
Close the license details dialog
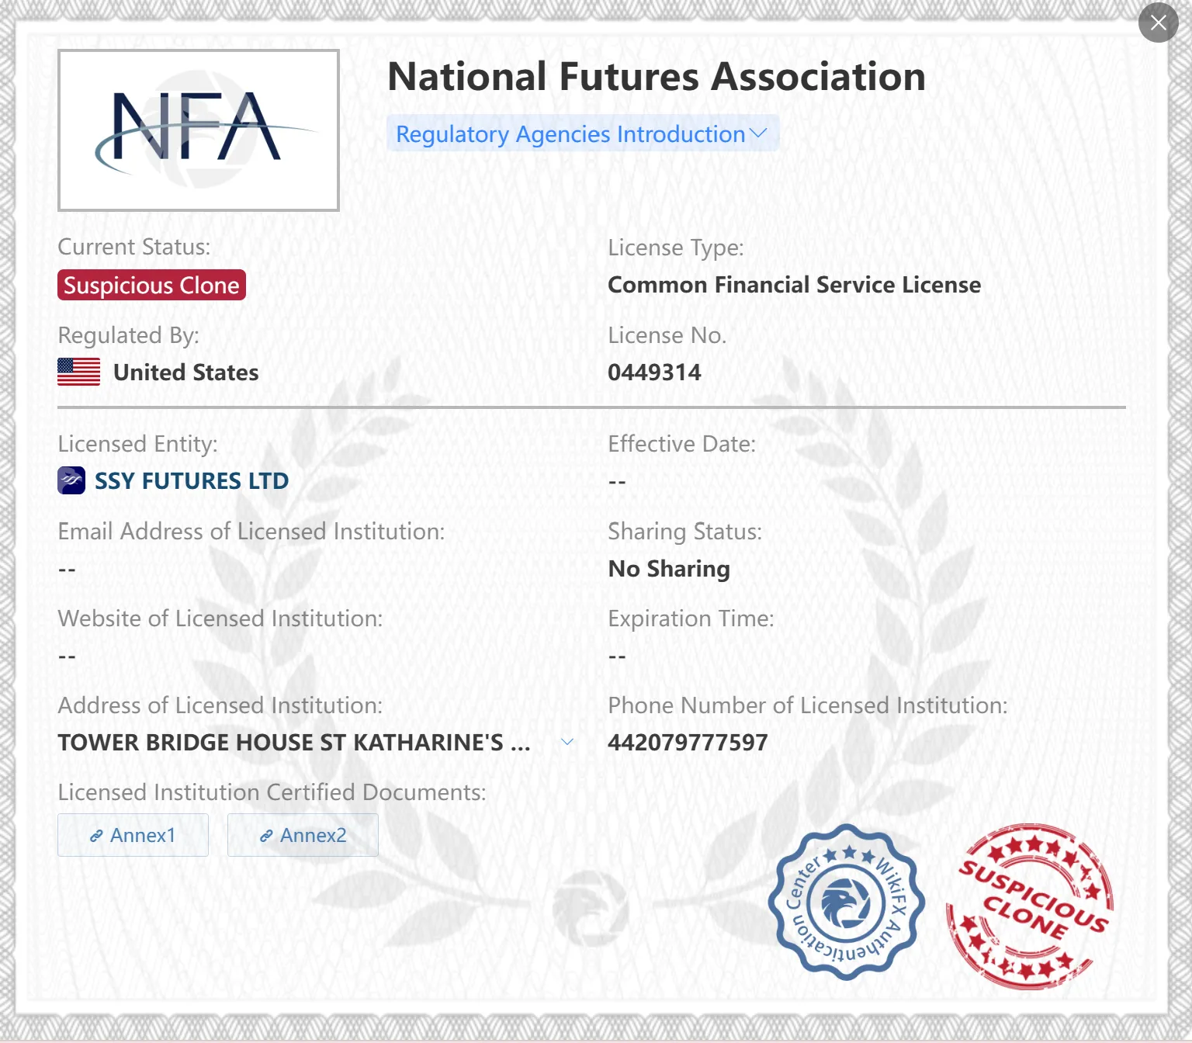(1158, 23)
